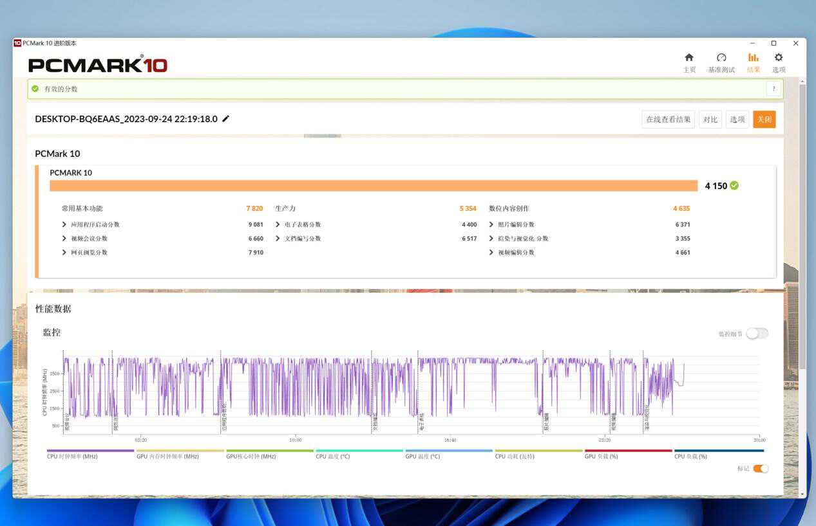Click 在线查看结果 to view results online
Image resolution: width=816 pixels, height=526 pixels.
[x=668, y=119]
